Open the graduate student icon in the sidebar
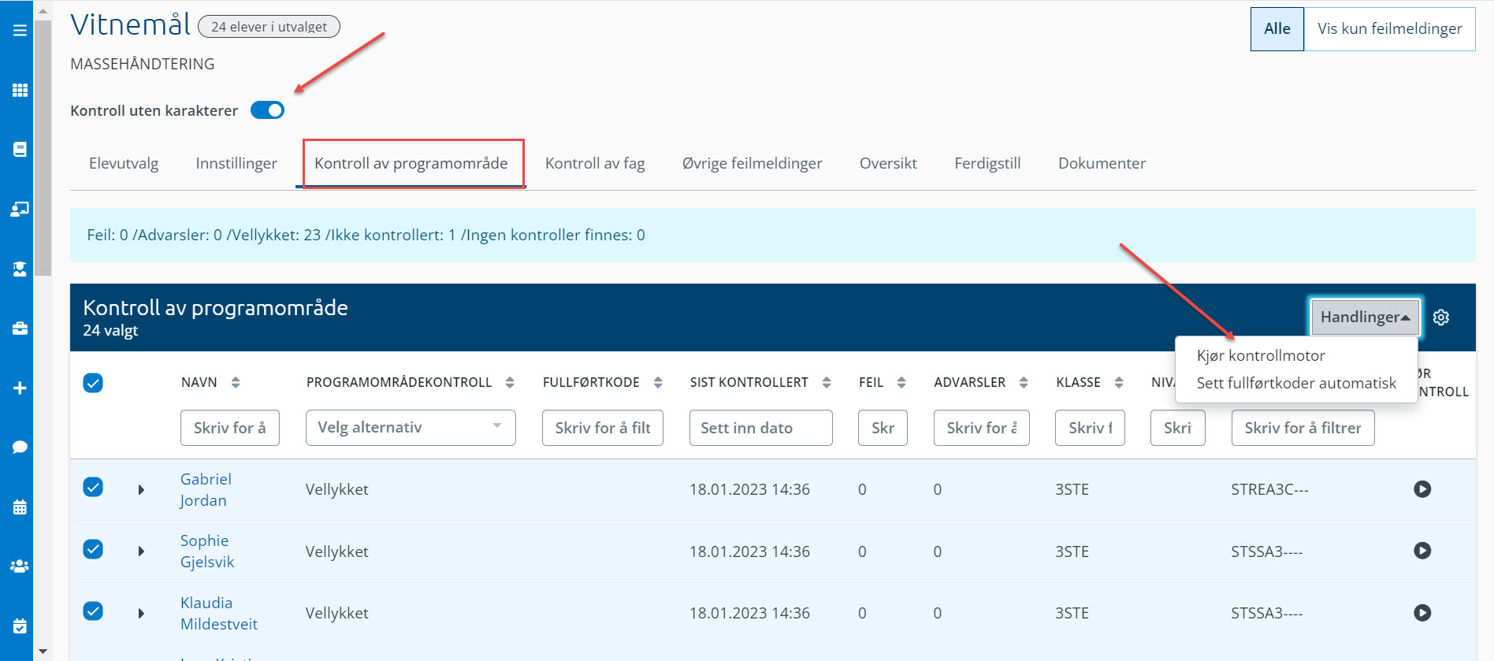The image size is (1494, 661). coord(20,269)
